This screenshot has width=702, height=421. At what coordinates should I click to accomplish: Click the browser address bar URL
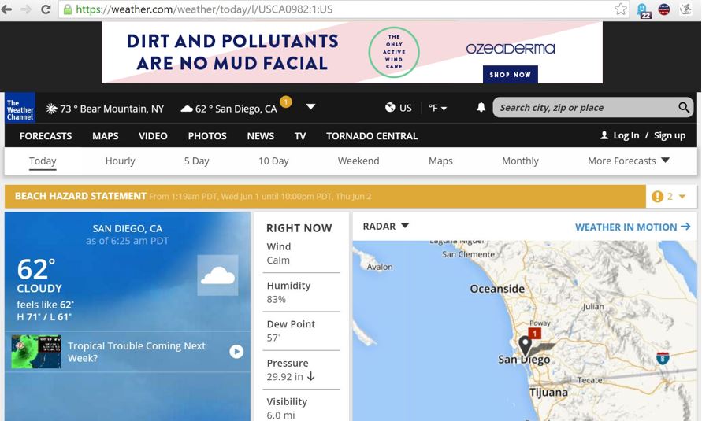(204, 9)
